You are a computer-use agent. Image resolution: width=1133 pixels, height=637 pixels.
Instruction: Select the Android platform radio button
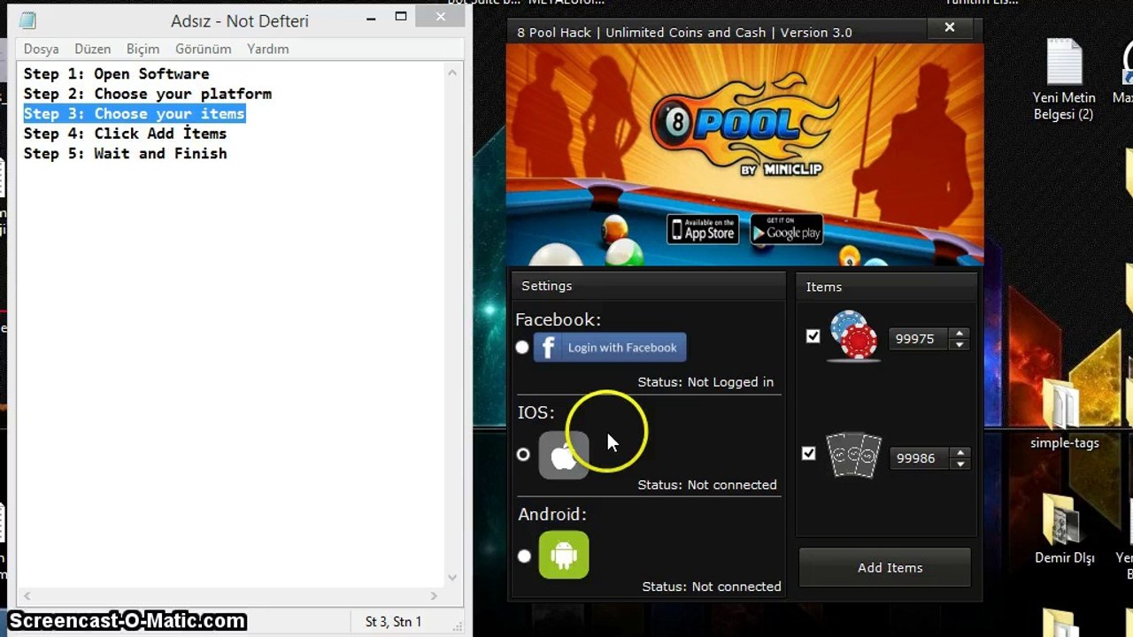pos(524,556)
